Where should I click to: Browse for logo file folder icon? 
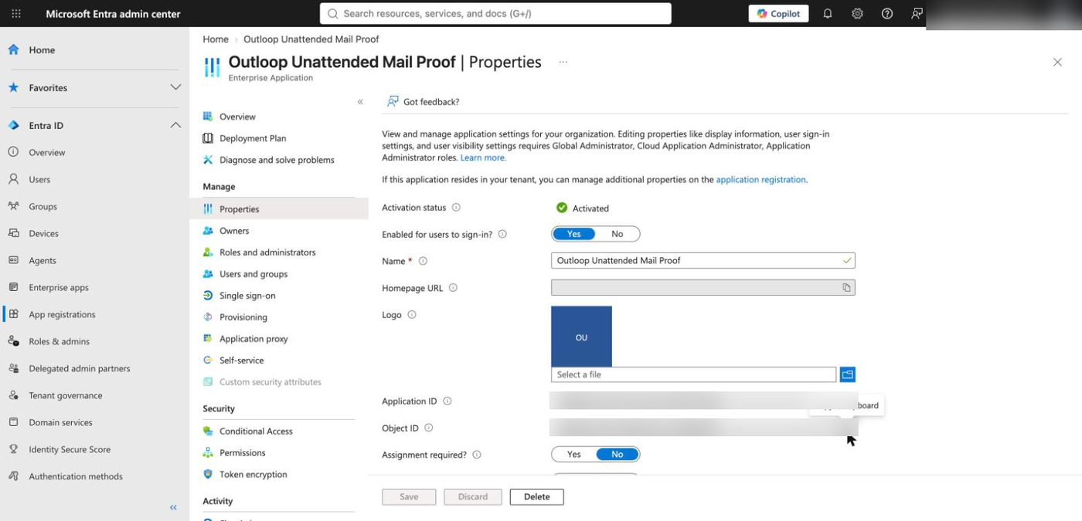848,375
